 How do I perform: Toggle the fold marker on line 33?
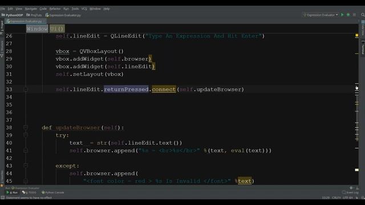[26, 89]
